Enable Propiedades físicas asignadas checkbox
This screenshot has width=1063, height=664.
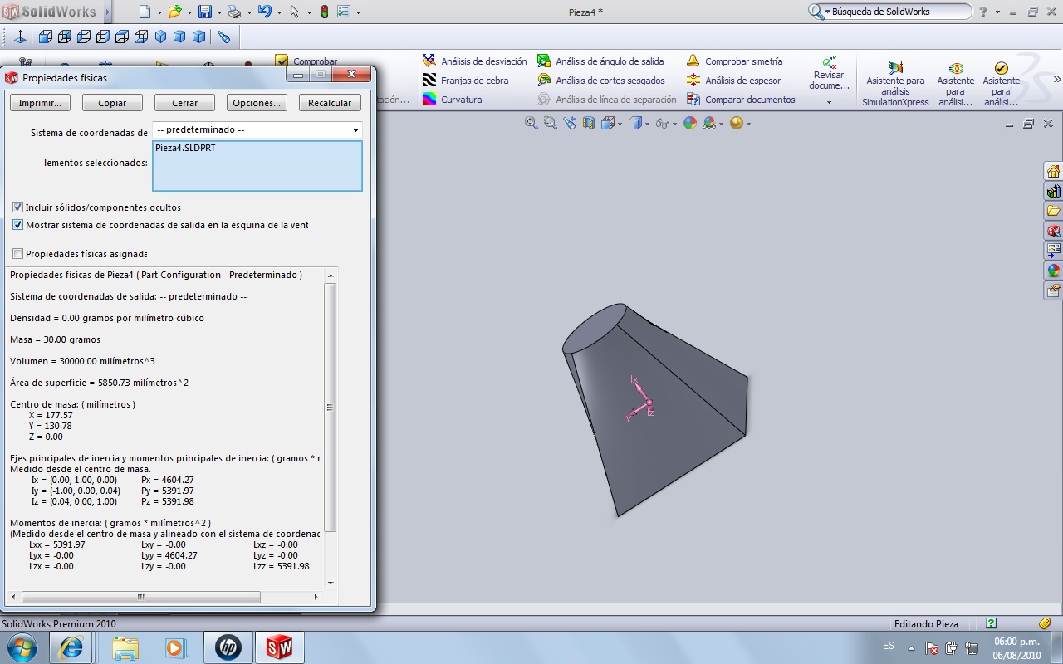coord(18,254)
